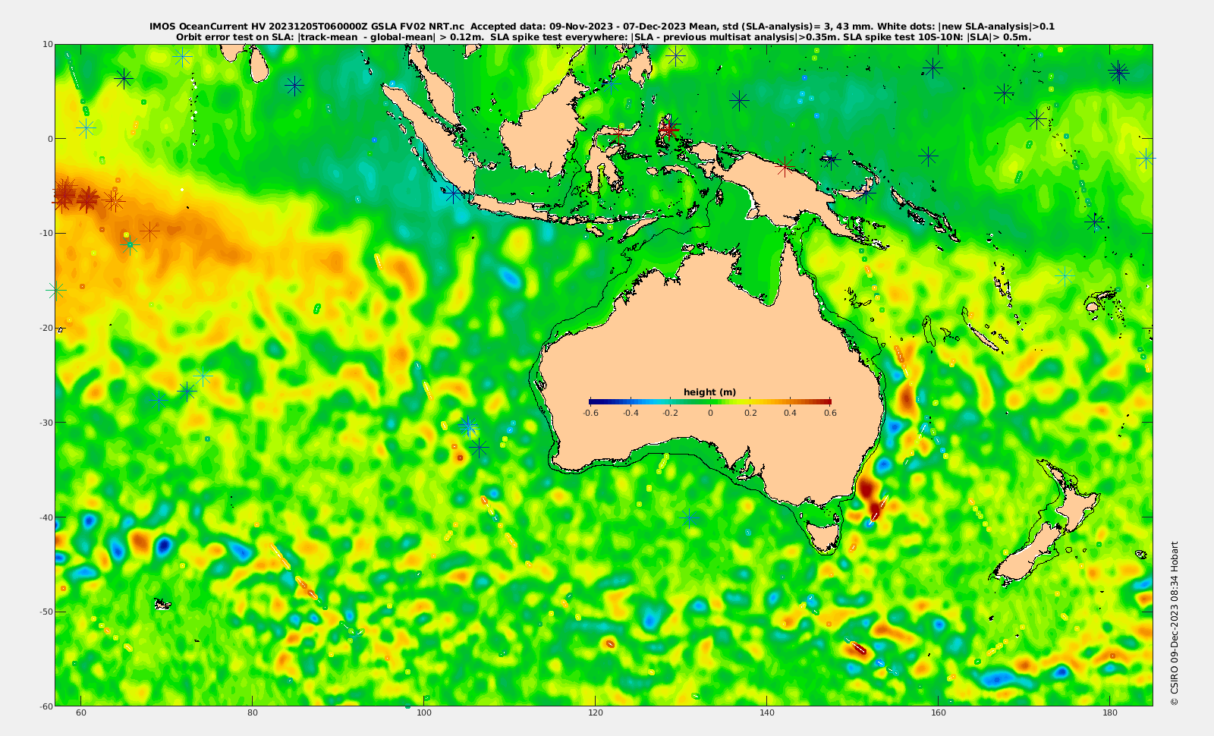Screen dimensions: 1214x736
Task: Click the longitude axis label 140
Action: click(x=767, y=713)
